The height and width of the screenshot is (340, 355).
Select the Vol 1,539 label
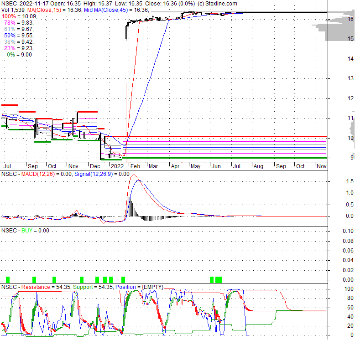tap(13, 10)
